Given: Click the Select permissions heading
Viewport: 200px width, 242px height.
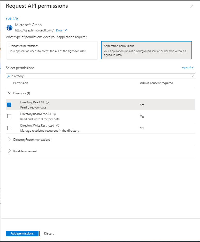Looking at the screenshot, I should (x=20, y=68).
